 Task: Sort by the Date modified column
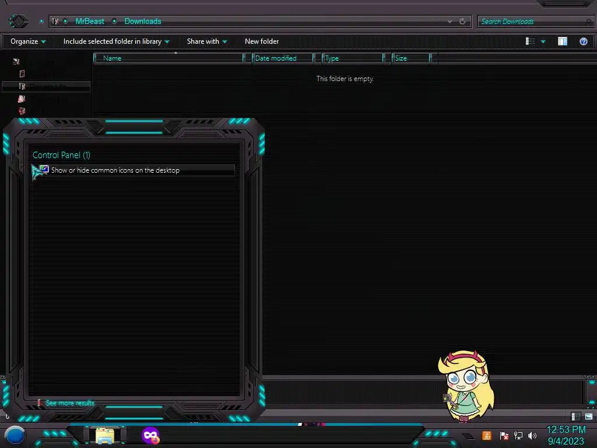coord(283,58)
